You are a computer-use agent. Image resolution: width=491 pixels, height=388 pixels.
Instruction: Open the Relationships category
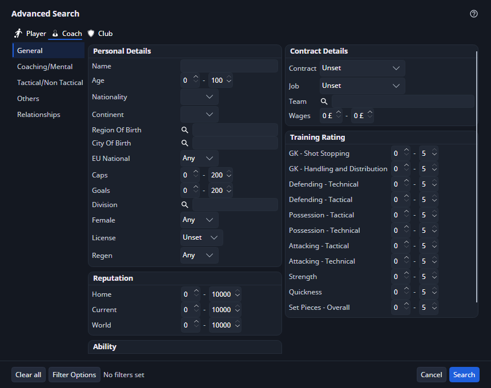coord(49,114)
